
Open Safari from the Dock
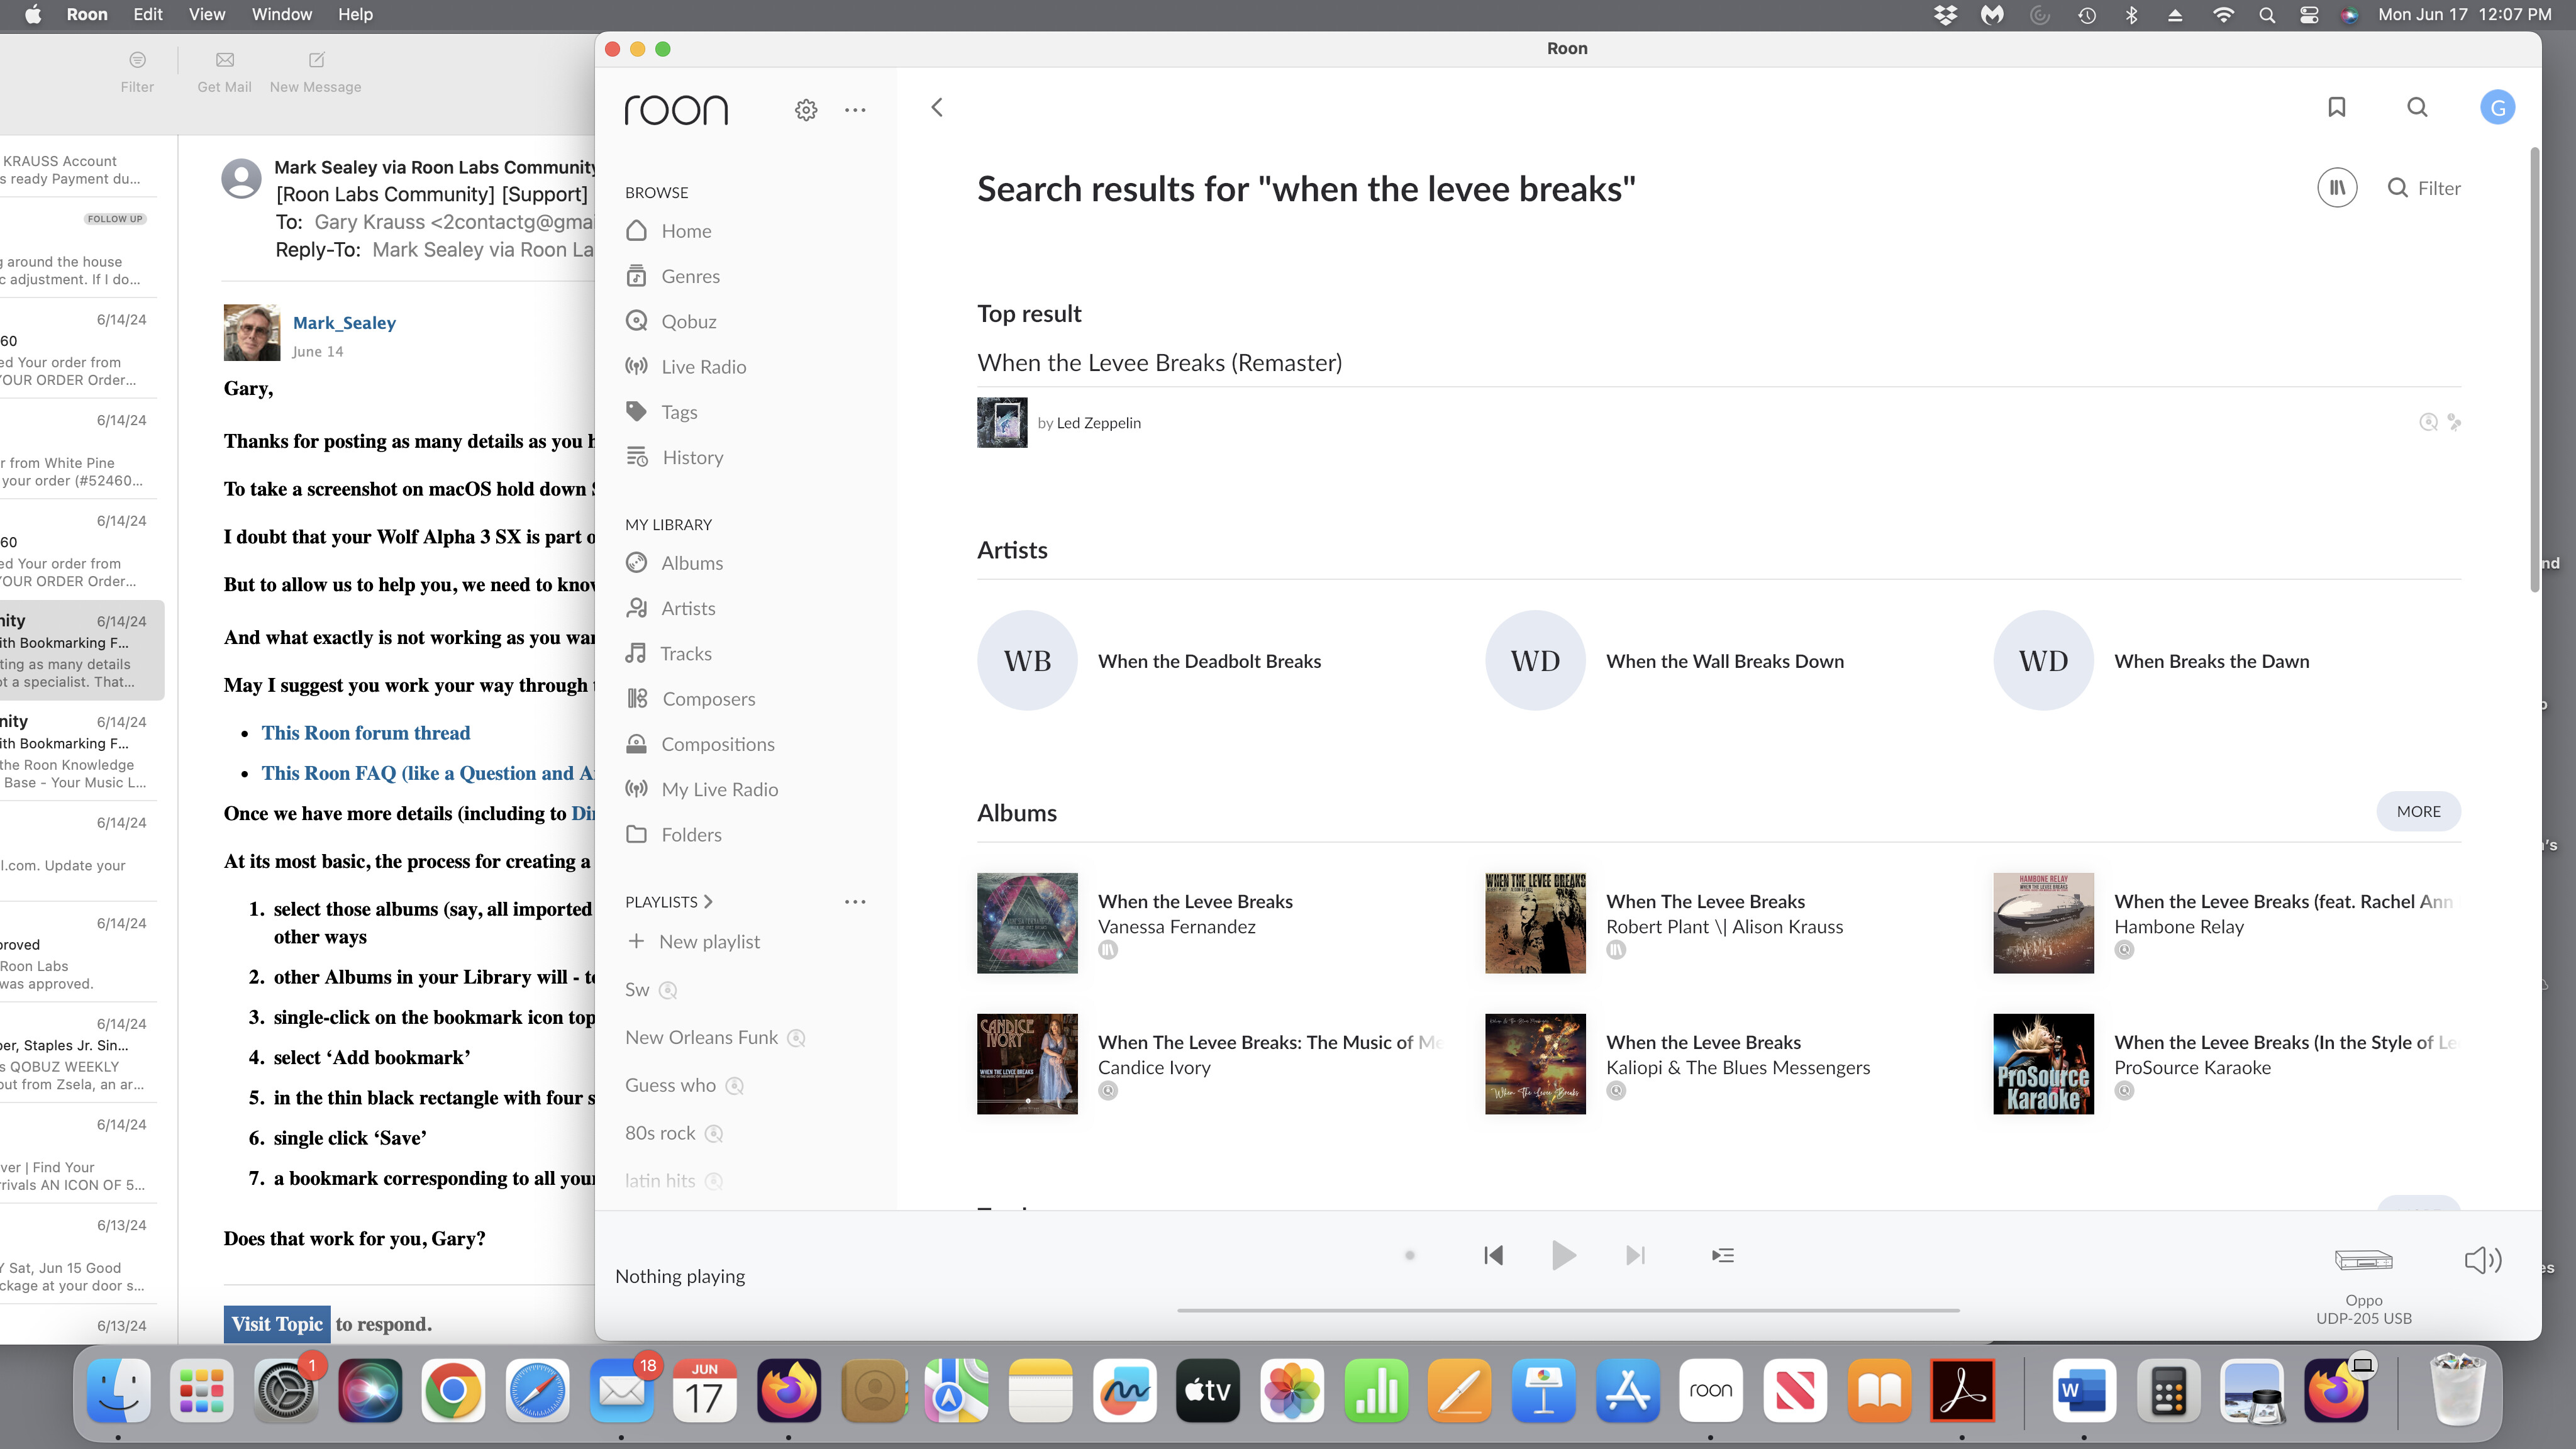537,1391
